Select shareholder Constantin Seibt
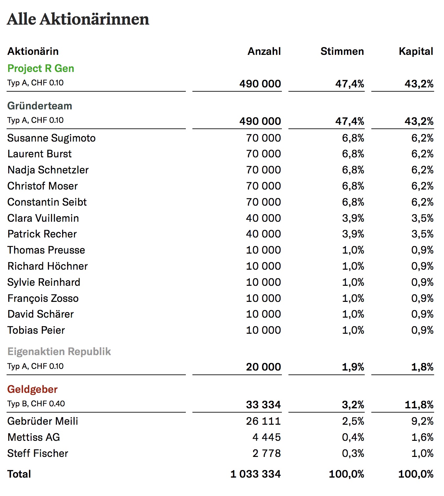The width and height of the screenshot is (444, 496). click(x=47, y=202)
